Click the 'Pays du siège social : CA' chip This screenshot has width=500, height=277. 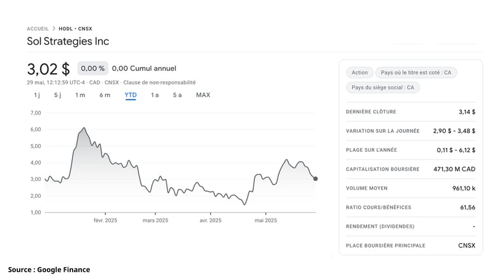[382, 87]
